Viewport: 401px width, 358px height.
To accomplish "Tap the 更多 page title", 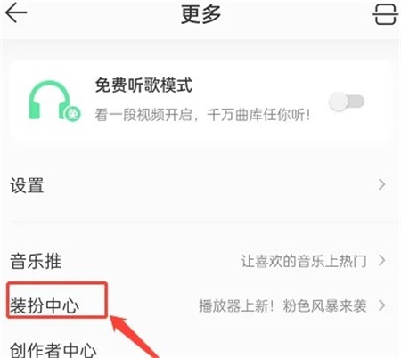I will click(x=200, y=14).
